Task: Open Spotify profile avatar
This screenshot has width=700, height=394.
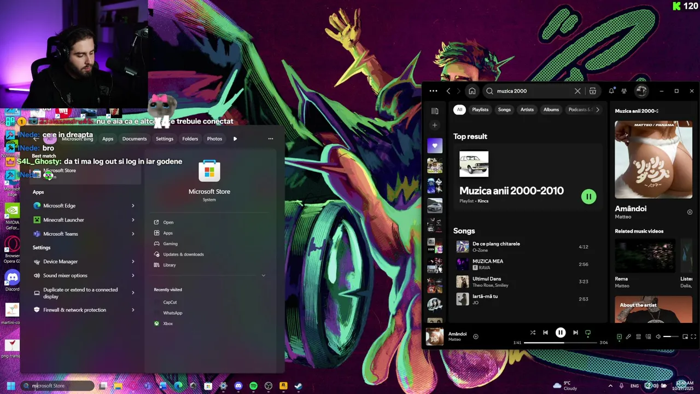Action: 641,91
